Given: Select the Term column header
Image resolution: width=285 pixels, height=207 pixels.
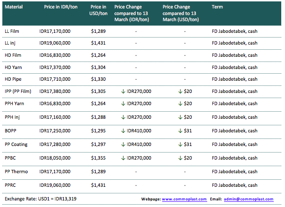Looking at the screenshot, I should point(217,8).
